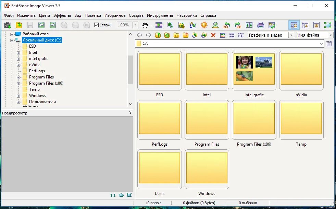
Task: Select the Clone Stamp tool icon
Action: click(x=215, y=25)
